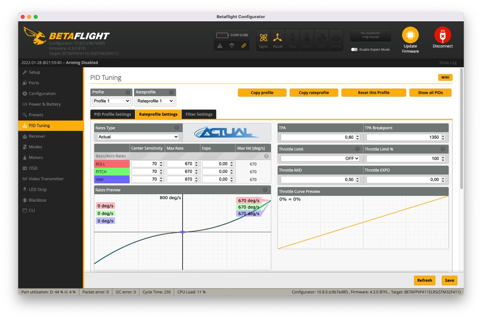The image size is (482, 319).
Task: Click stepper on PITCH Max Rate
Action: point(196,172)
